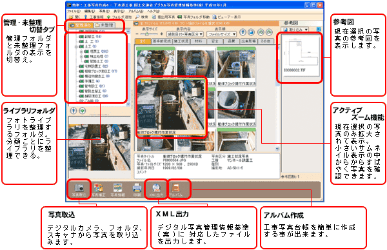This screenshot has height=250, width=387.
Task: Click the minus icon of display size slider
Action: [137, 34]
